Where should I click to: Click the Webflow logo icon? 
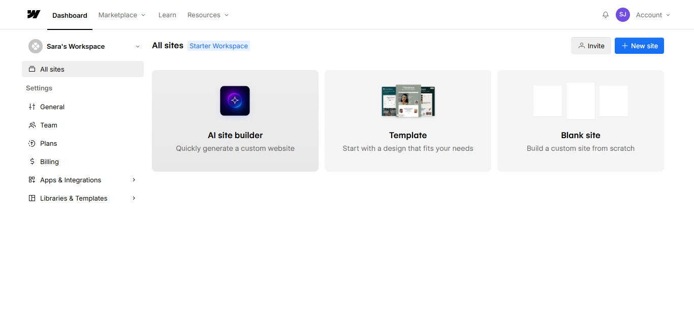34,14
